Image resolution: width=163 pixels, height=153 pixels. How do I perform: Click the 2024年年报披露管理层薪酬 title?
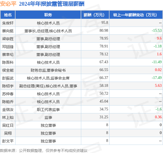point(52,4)
